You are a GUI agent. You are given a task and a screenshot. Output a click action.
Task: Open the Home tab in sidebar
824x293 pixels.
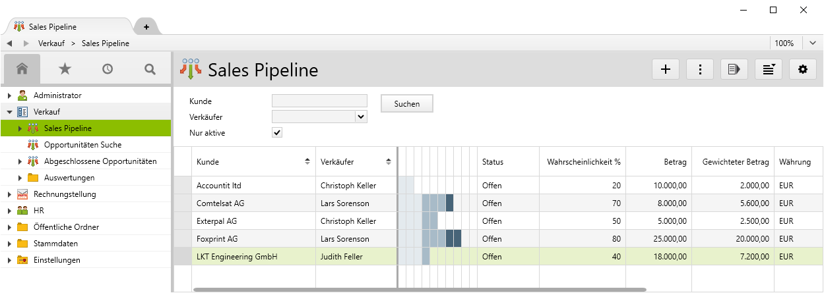(x=22, y=68)
